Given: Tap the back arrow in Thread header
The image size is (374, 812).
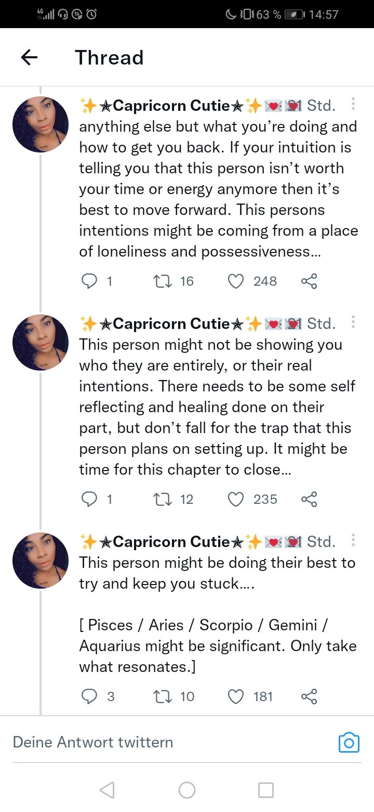Looking at the screenshot, I should pos(30,57).
